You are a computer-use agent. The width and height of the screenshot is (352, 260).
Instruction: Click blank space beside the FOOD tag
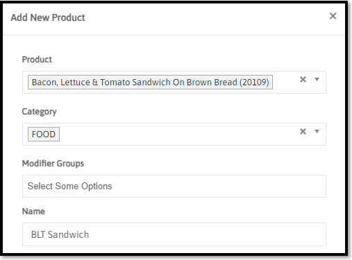pos(178,135)
